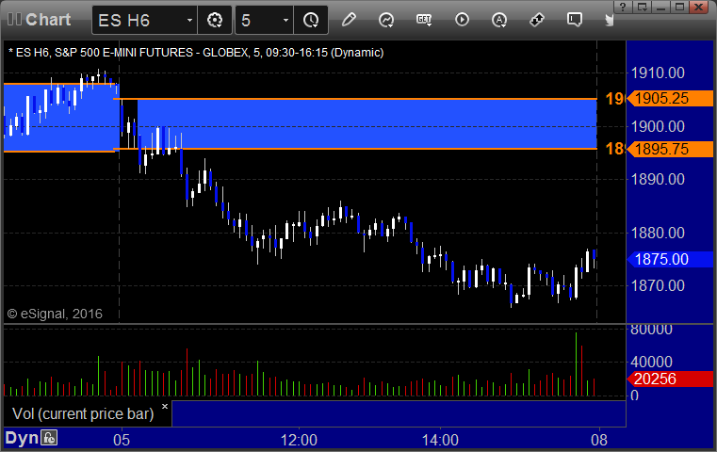Click the 1905.25 orange price label
This screenshot has height=452, width=717.
[x=670, y=98]
